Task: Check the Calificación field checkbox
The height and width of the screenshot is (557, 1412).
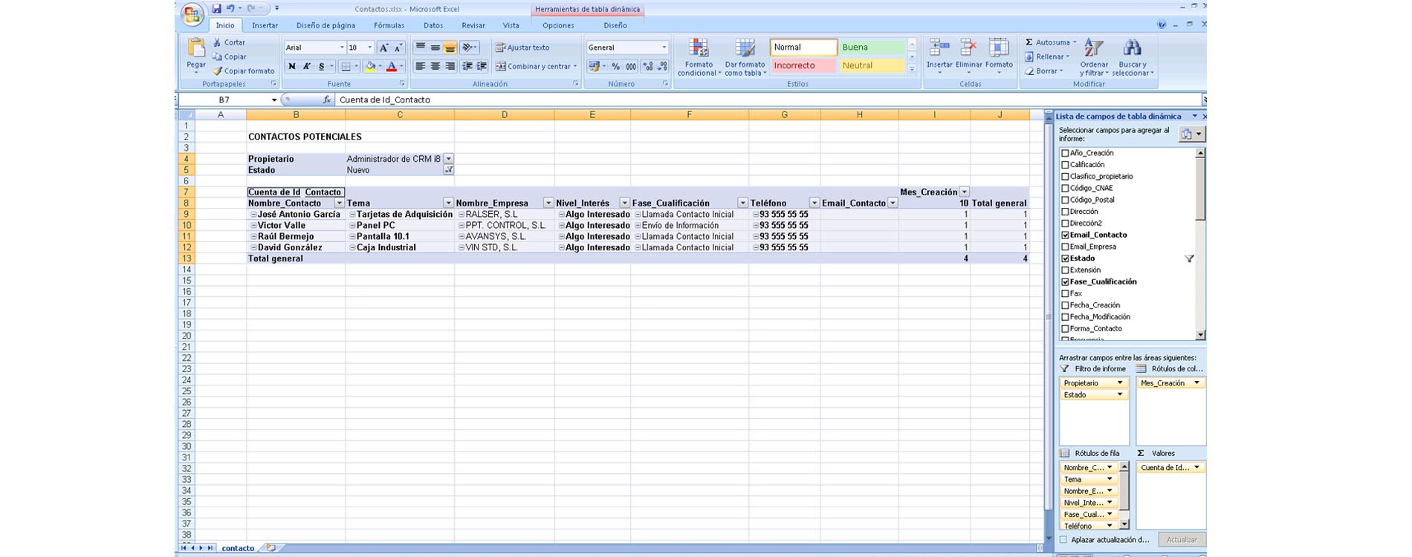Action: coord(1065,165)
